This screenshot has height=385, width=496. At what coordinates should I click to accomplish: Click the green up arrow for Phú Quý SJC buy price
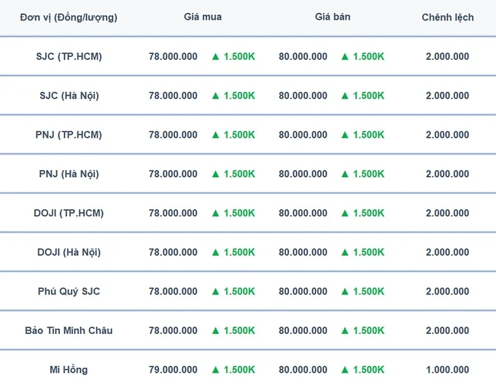216,292
